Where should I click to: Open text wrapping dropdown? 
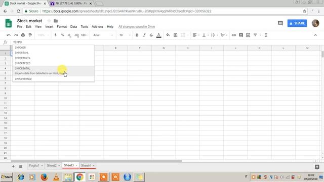click(215, 35)
